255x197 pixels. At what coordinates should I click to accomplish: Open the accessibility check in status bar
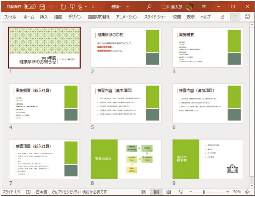pyautogui.click(x=79, y=192)
